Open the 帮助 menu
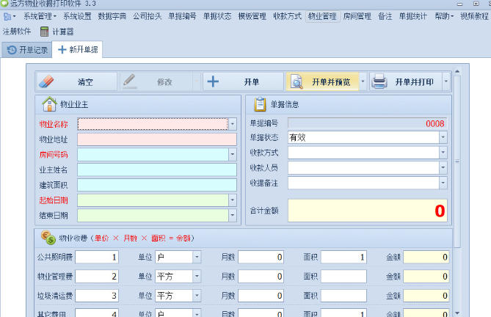 (x=444, y=16)
